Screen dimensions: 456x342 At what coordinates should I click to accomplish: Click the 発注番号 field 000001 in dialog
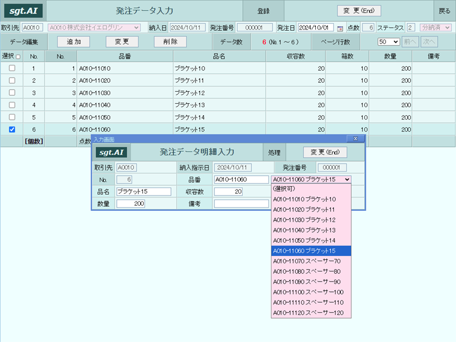(x=332, y=168)
